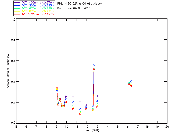
Task: Click the y-axis tick label 1.0
Action: (13, 20)
